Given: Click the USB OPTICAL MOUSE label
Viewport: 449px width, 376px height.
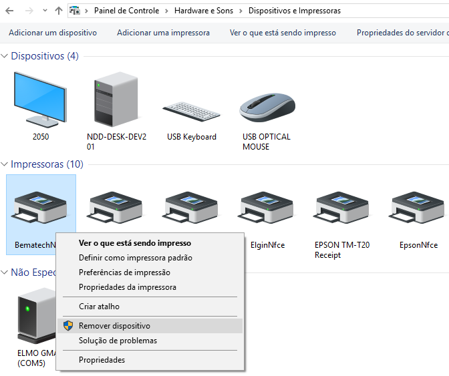Looking at the screenshot, I should coord(267,142).
